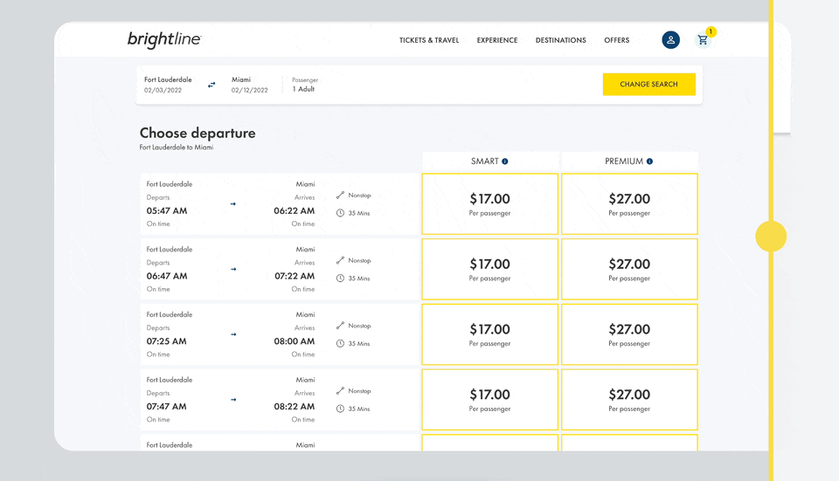Open the Offers menu
Viewport: 839px width, 481px height.
616,40
